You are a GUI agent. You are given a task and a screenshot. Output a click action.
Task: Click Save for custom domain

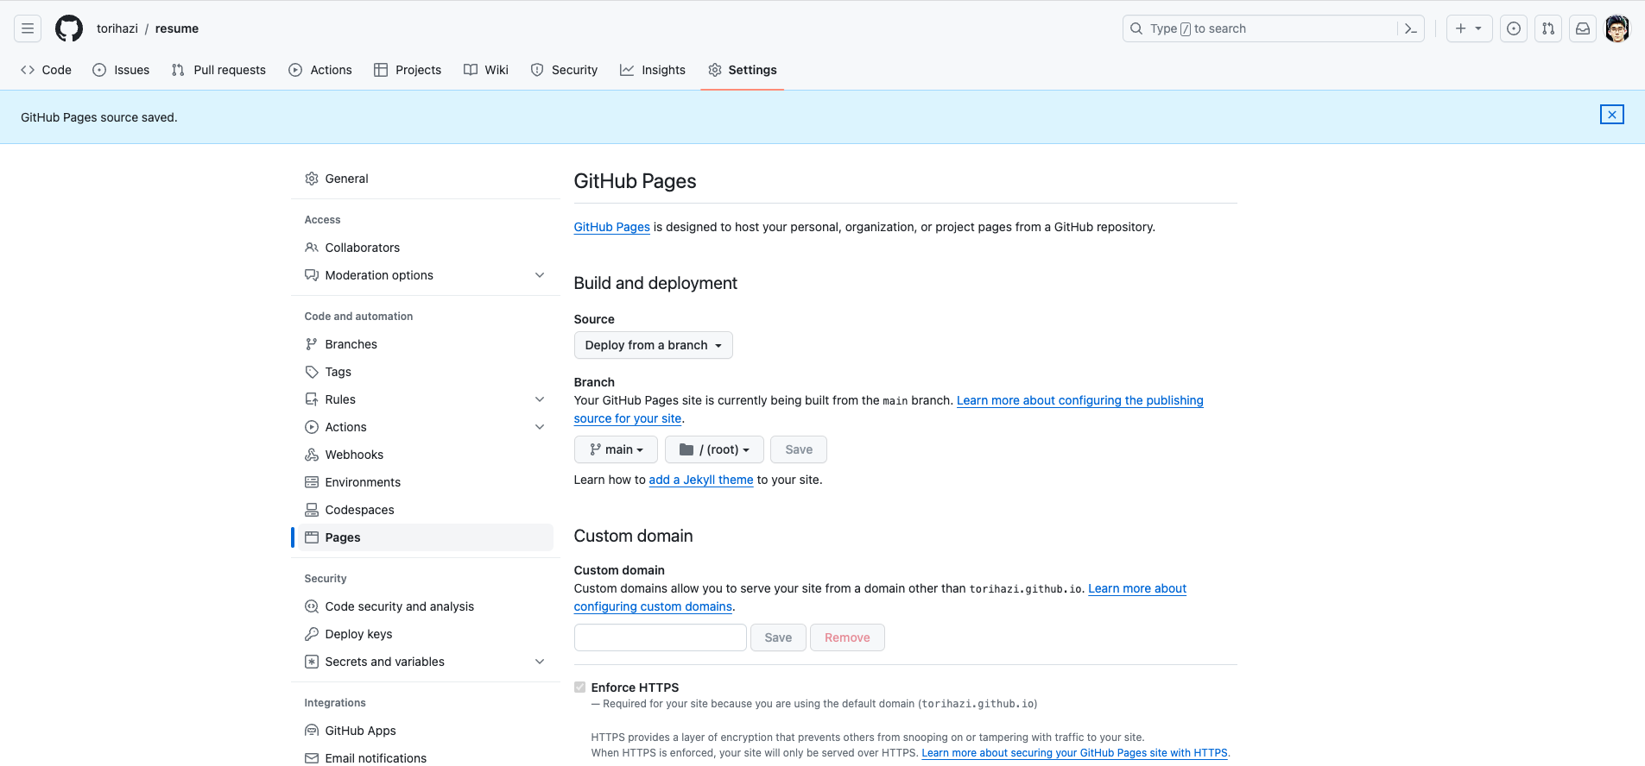[x=778, y=637]
